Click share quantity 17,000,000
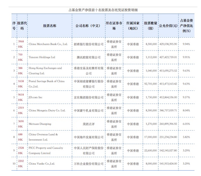 pyautogui.click(x=151, y=137)
